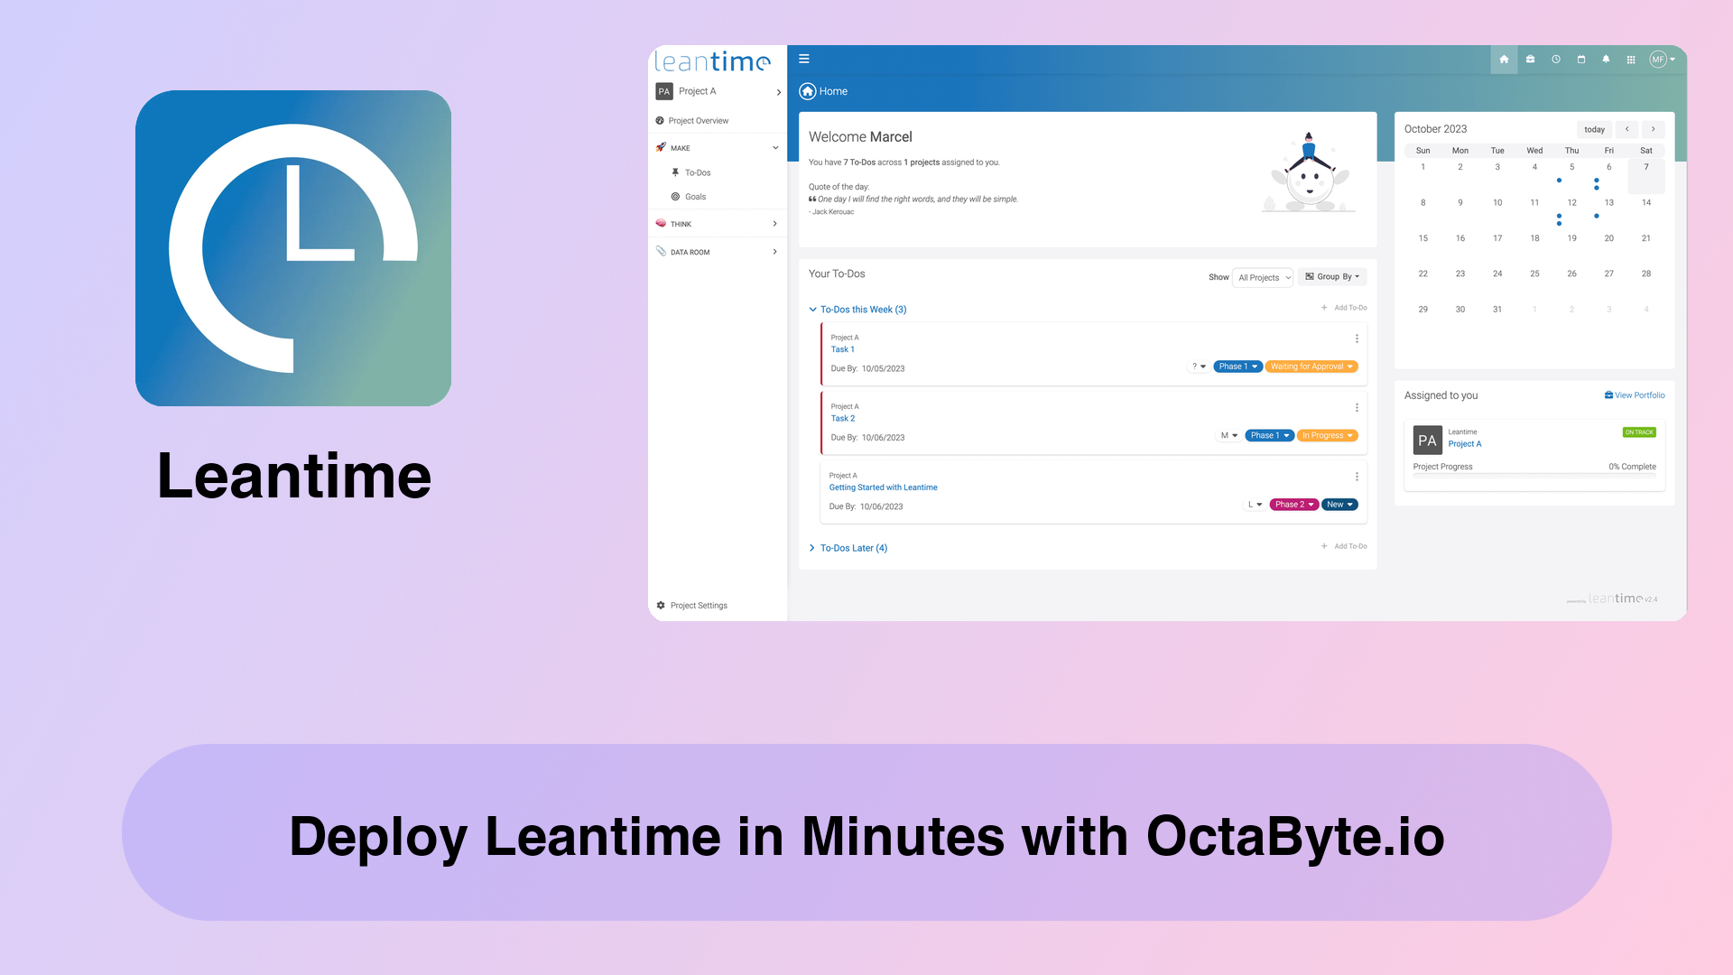Screen dimensions: 1733x975
Task: Click View Portfolio link
Action: tap(1635, 394)
